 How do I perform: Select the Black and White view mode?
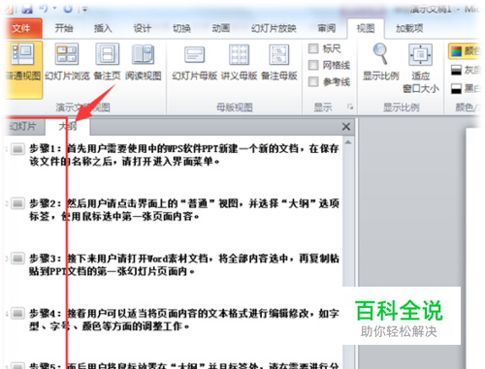[465, 88]
